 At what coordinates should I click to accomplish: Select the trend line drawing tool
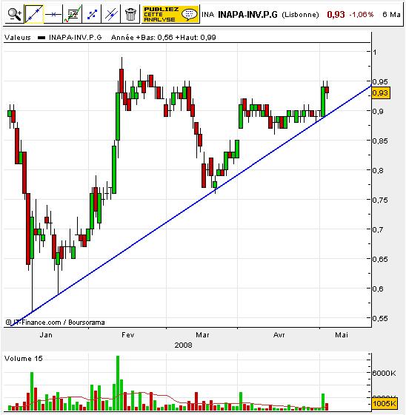[34, 14]
